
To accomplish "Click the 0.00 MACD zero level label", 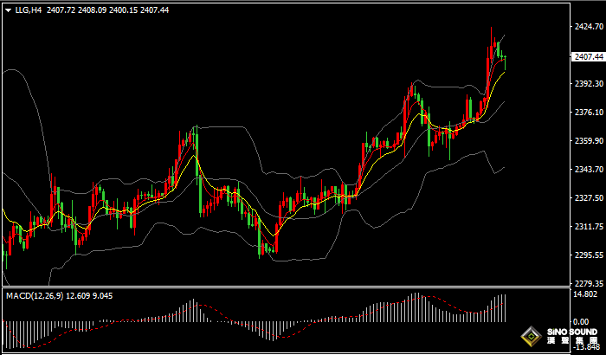I will point(582,321).
